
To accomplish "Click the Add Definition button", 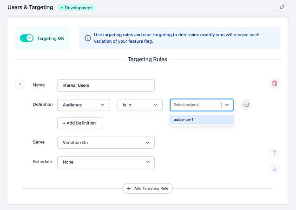I will (79, 123).
